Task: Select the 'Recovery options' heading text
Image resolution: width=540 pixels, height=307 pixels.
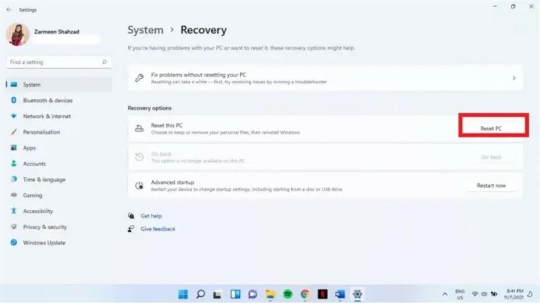Action: click(x=149, y=108)
